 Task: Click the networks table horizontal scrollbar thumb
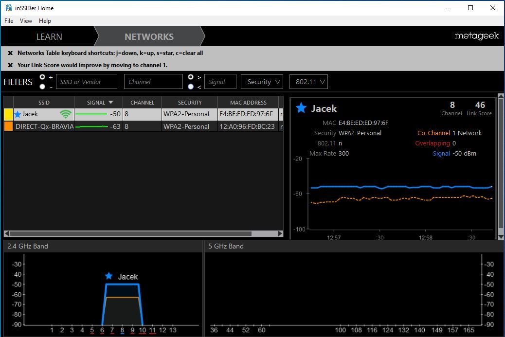click(130, 233)
